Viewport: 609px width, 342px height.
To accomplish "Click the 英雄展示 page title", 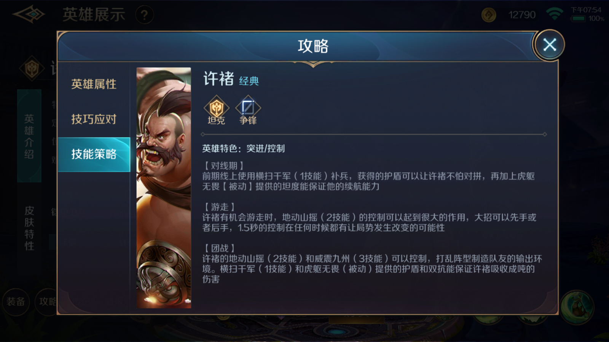I will pos(94,15).
